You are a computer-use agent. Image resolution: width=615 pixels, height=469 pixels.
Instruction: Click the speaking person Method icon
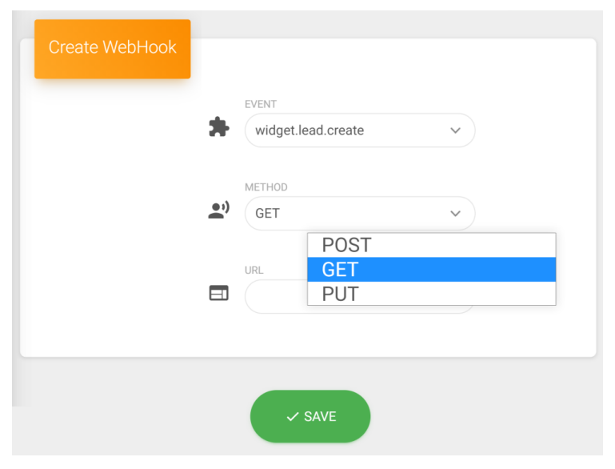(218, 211)
